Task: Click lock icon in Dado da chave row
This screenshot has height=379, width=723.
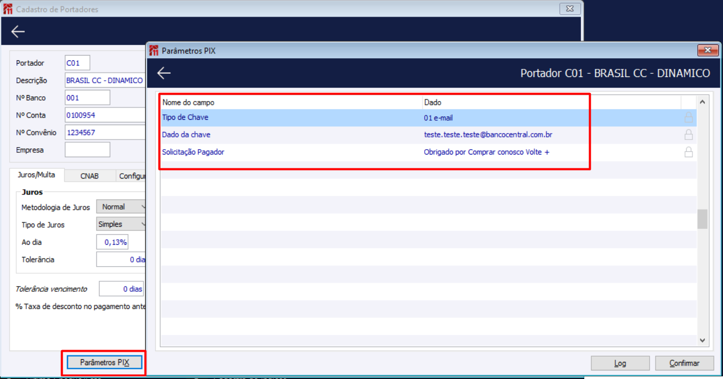Action: point(689,135)
